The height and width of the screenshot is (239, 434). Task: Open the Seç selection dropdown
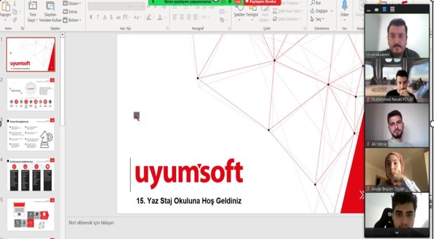[317, 19]
